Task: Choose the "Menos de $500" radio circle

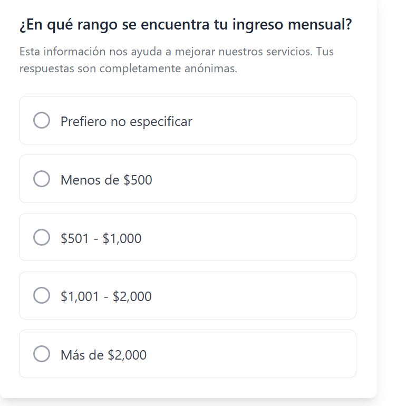Action: [42, 179]
